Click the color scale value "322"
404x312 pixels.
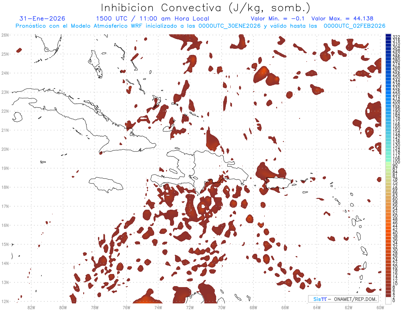tap(396, 36)
